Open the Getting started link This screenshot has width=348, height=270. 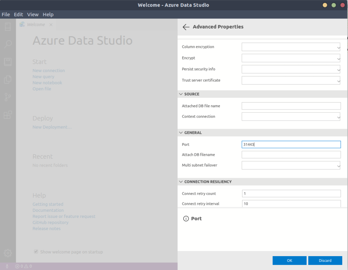click(48, 204)
